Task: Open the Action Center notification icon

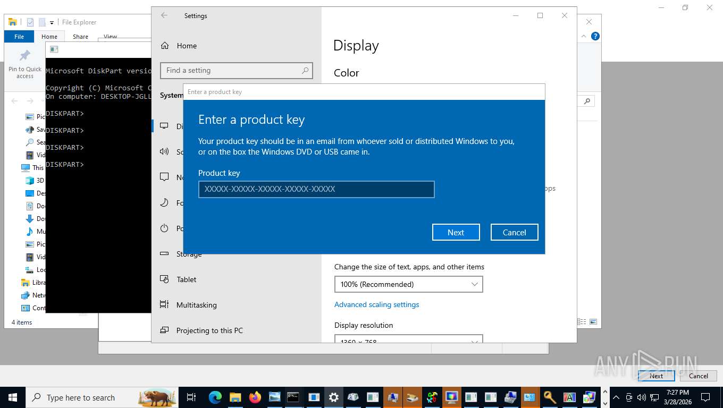Action: tap(705, 397)
